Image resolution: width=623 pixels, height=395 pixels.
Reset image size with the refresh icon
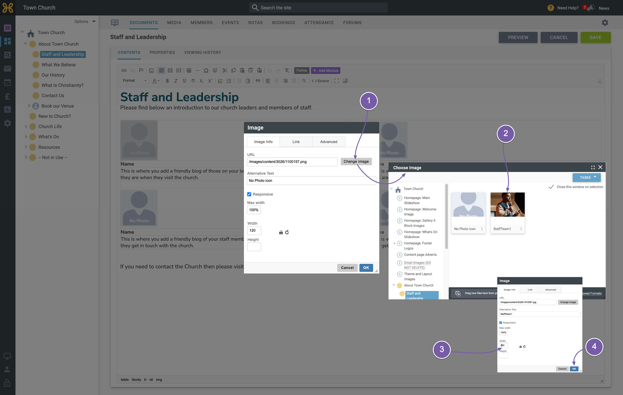point(287,232)
